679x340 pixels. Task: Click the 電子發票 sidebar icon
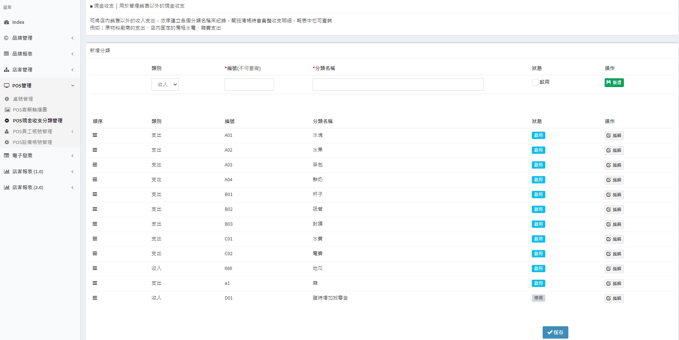pos(6,156)
